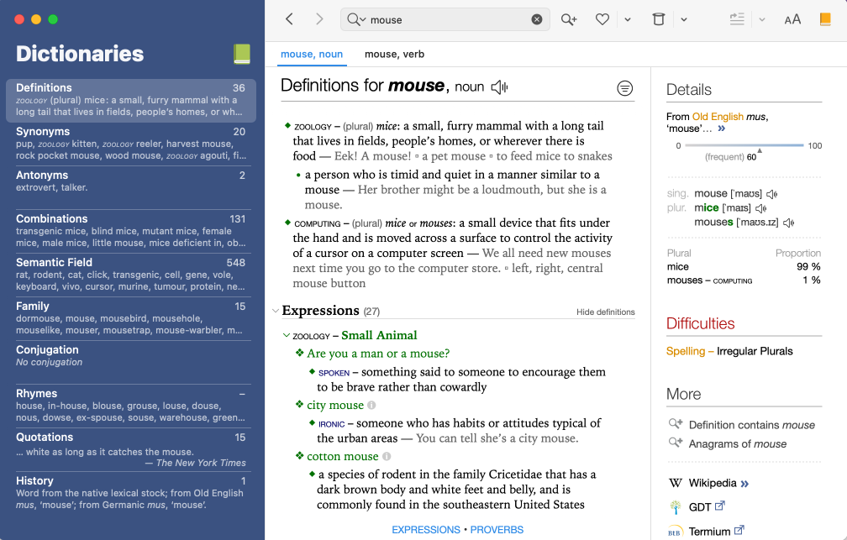Click the back navigation arrow
The width and height of the screenshot is (847, 540).
click(289, 19)
